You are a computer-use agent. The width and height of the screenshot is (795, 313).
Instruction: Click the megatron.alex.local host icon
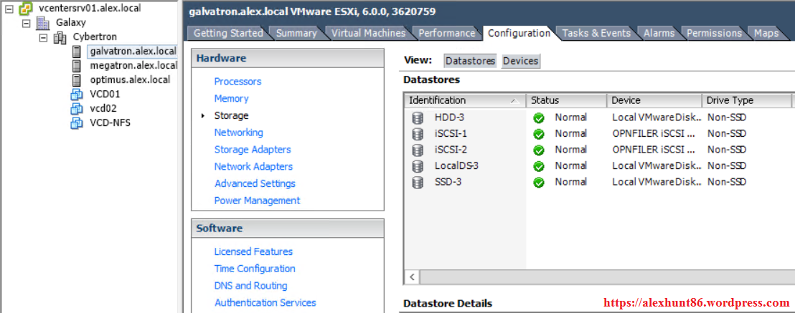[77, 66]
